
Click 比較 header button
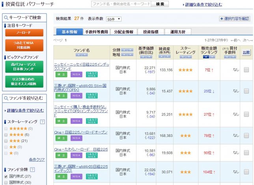click(246, 52)
